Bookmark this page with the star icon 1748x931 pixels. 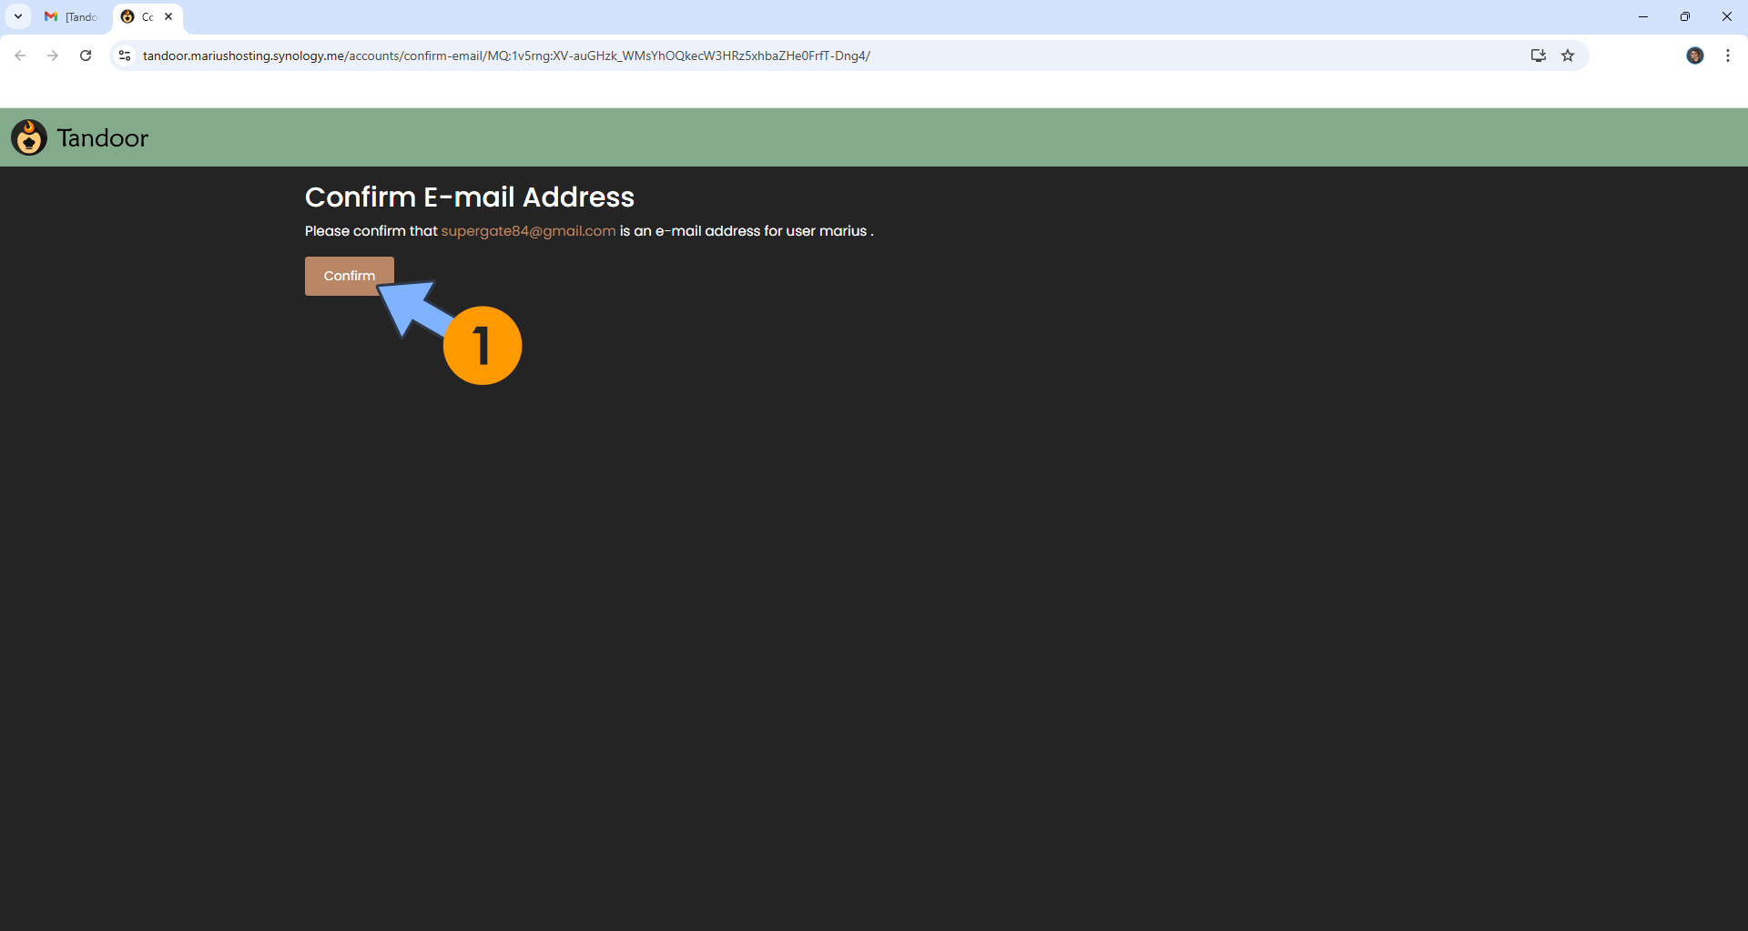(x=1568, y=56)
